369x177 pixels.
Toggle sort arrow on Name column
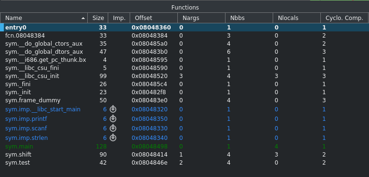[83, 18]
